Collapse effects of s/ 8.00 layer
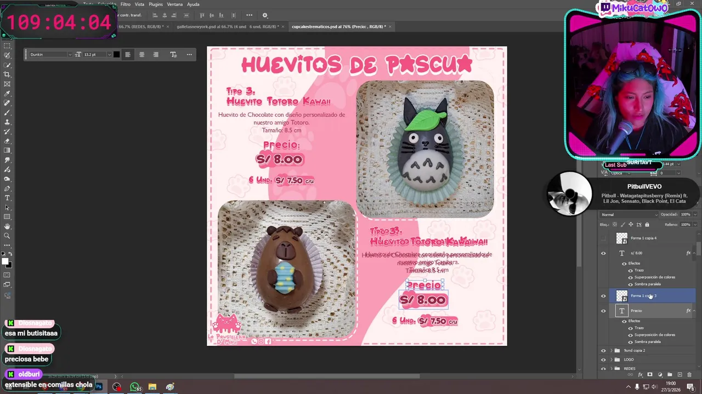 694,253
